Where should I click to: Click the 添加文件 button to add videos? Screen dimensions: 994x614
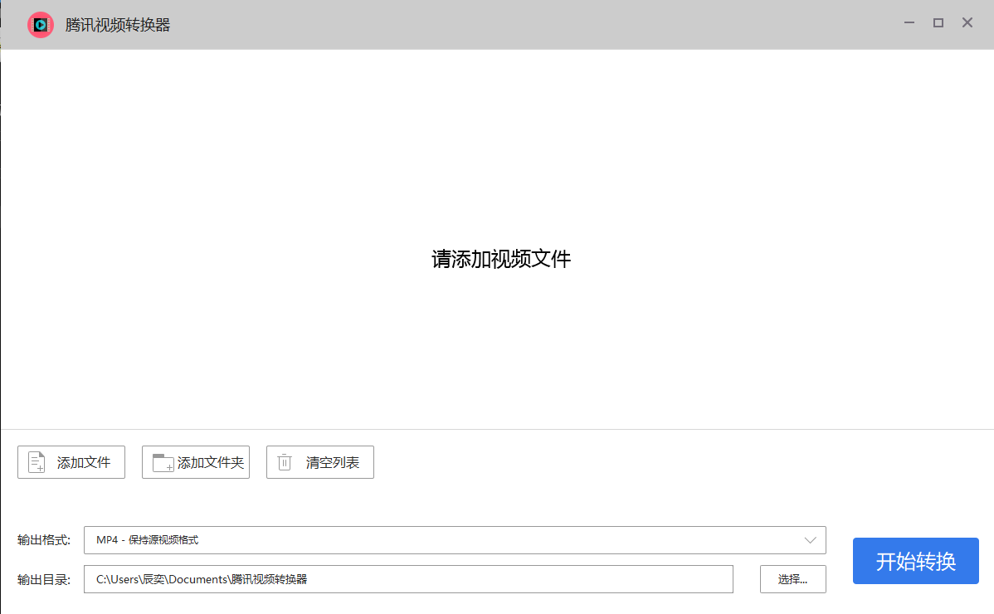pyautogui.click(x=71, y=461)
